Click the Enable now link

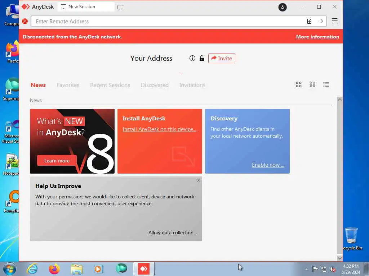(x=268, y=165)
